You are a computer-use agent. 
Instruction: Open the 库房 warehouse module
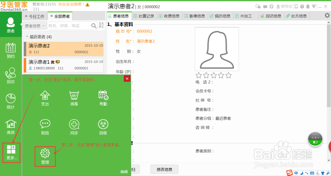coord(11,127)
